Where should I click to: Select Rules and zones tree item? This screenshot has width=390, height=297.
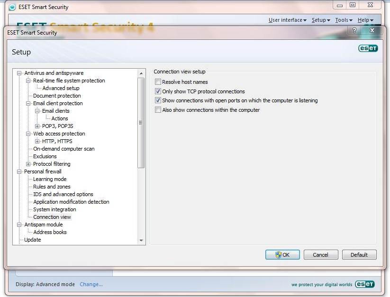(52, 187)
